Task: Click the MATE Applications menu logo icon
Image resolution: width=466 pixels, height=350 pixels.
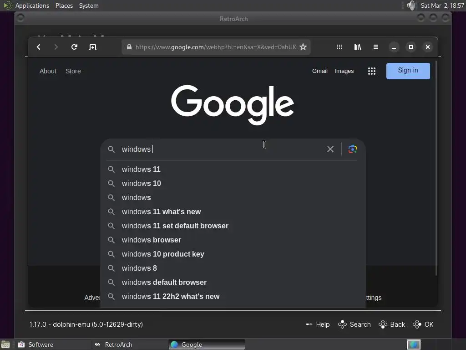Action: pyautogui.click(x=7, y=5)
